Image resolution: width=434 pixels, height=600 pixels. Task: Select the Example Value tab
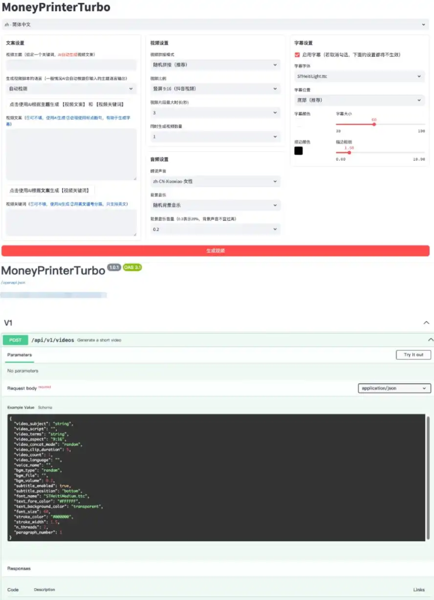click(21, 407)
